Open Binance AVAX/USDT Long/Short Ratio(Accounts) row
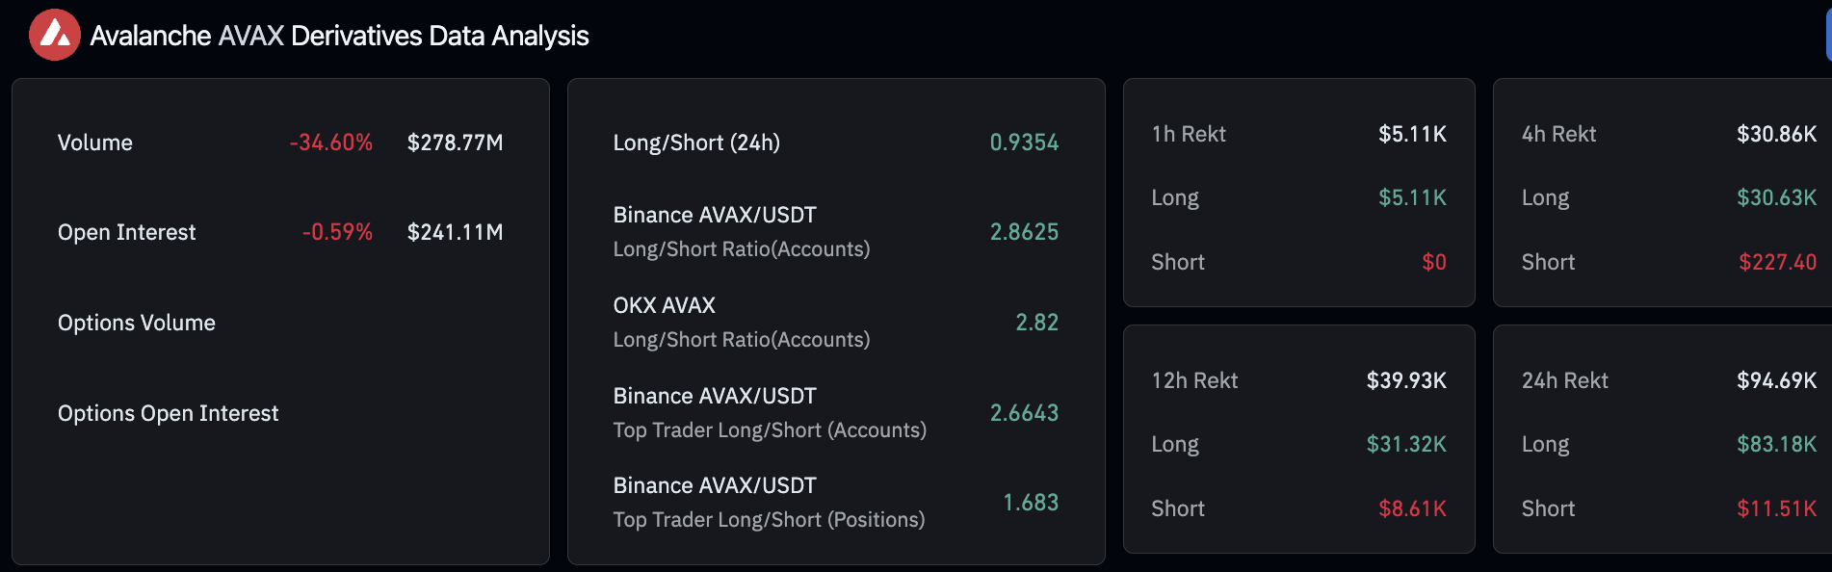The width and height of the screenshot is (1832, 572). pos(836,232)
